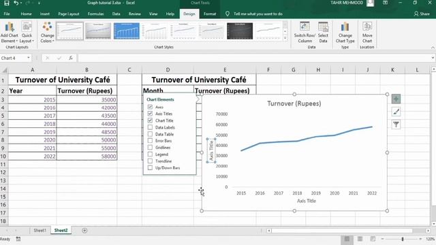Switch to the Format tab
Screen dimensions: 436x245
tap(210, 14)
